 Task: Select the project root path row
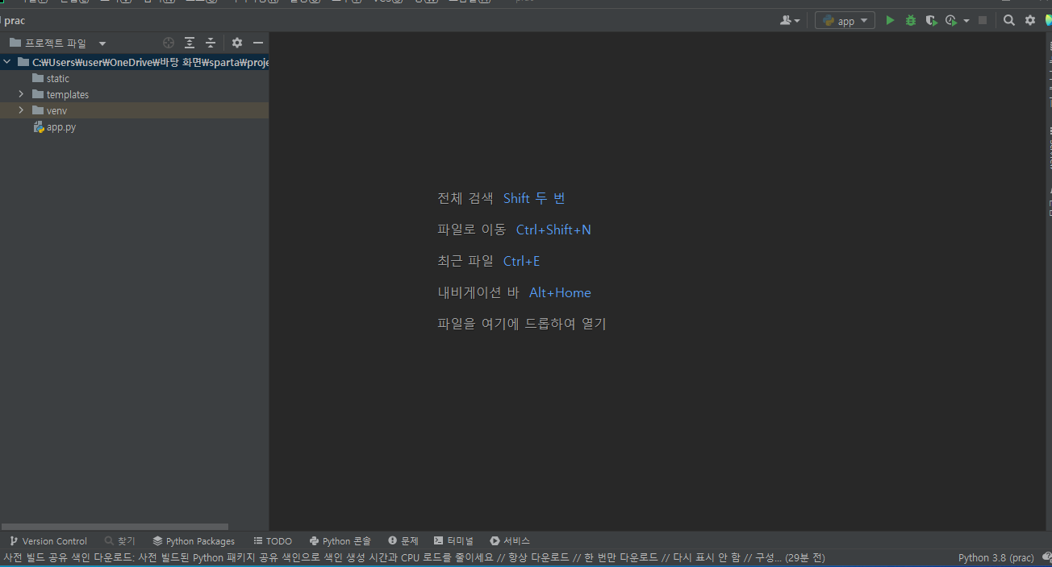[134, 62]
